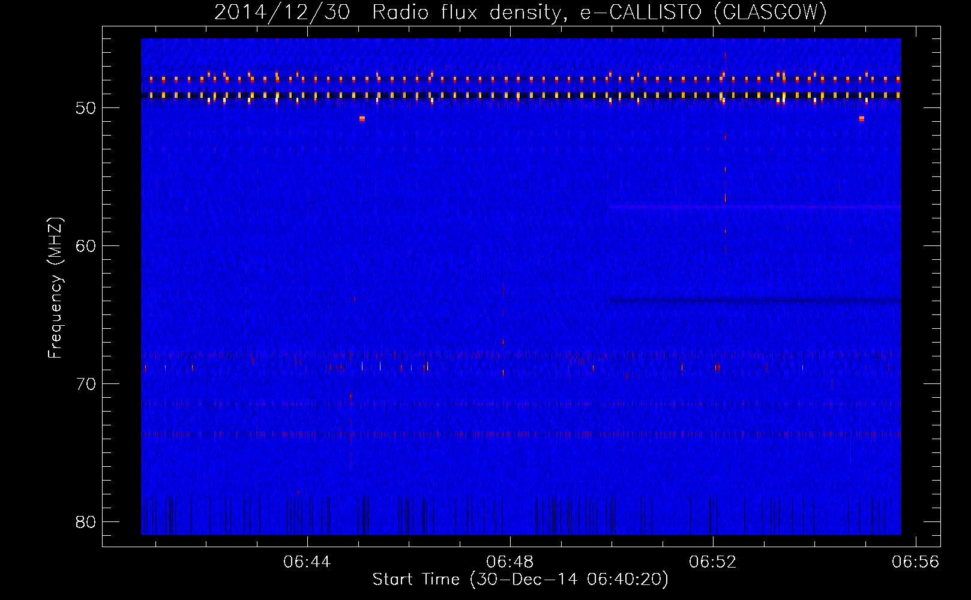Click the 06:48 time tick label
Screen dimensions: 971x600
tap(510, 562)
